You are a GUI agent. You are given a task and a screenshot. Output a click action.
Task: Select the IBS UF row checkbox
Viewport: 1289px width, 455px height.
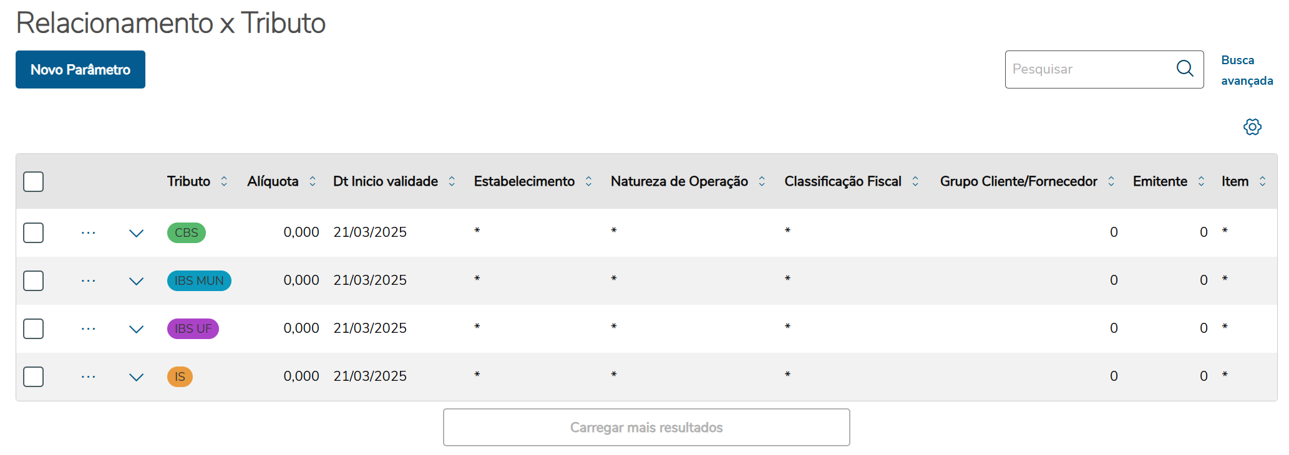coord(34,329)
